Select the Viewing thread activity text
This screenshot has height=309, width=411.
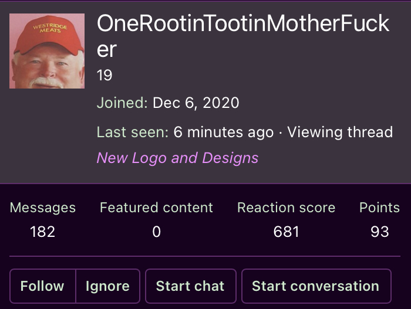click(340, 132)
